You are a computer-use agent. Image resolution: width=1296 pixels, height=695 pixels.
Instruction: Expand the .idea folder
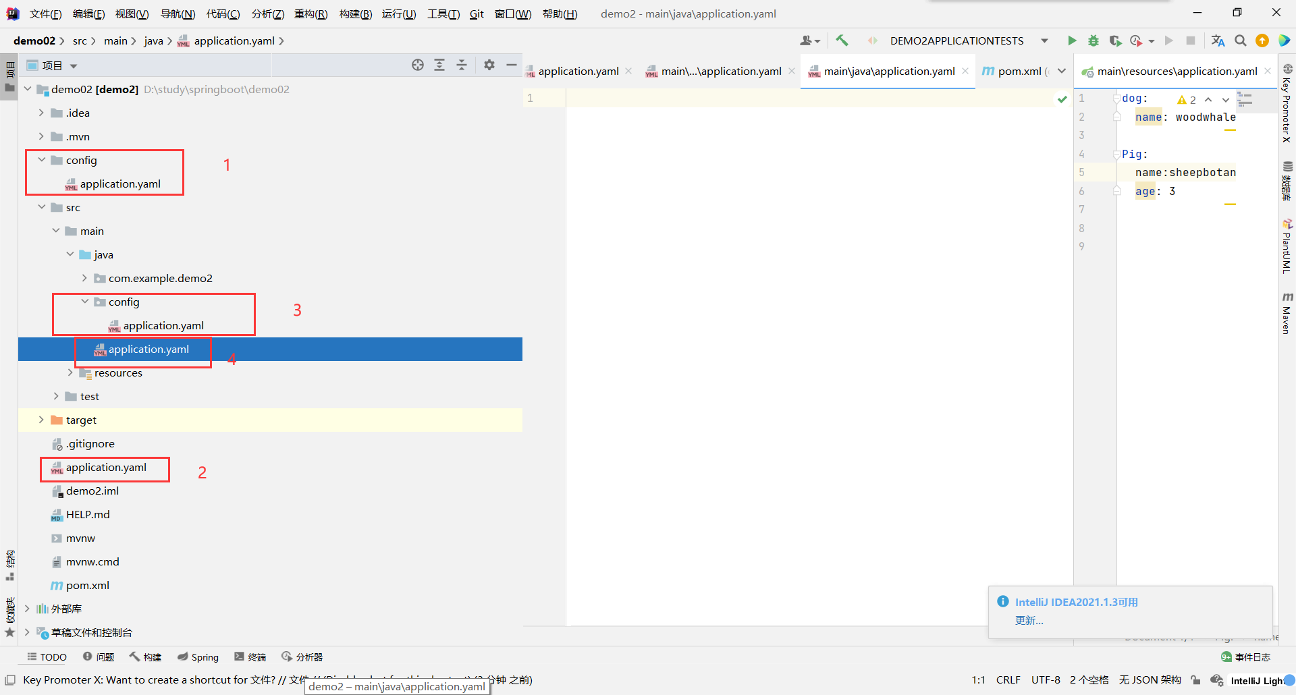pos(42,113)
